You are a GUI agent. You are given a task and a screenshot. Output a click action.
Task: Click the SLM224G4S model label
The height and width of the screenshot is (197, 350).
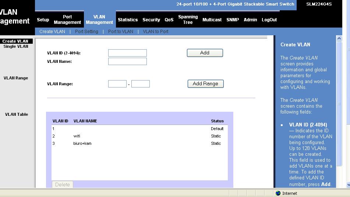(x=319, y=4)
